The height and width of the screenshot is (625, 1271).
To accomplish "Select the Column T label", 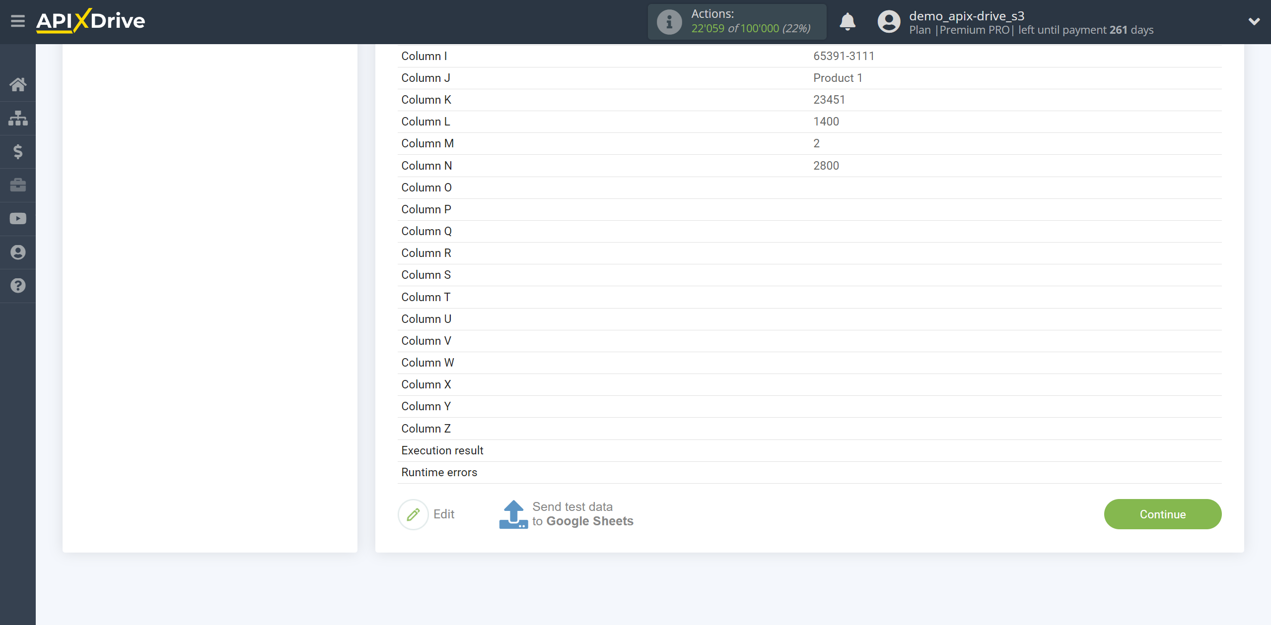I will (x=426, y=297).
